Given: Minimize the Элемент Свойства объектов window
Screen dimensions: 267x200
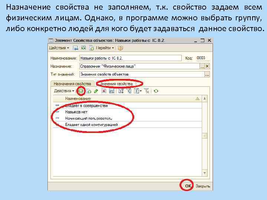Looking at the screenshot, I should coord(195,41).
